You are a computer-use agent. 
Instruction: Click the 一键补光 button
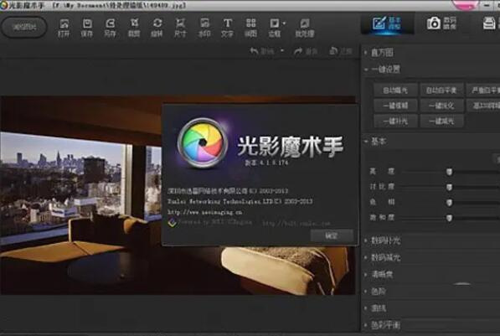point(395,121)
